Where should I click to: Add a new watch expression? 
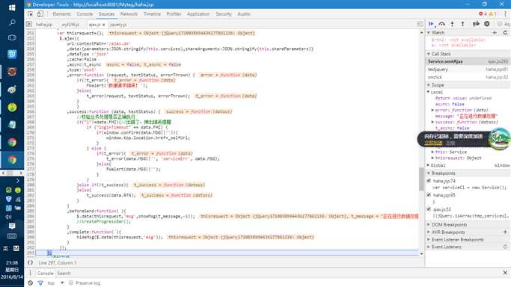pos(495,33)
